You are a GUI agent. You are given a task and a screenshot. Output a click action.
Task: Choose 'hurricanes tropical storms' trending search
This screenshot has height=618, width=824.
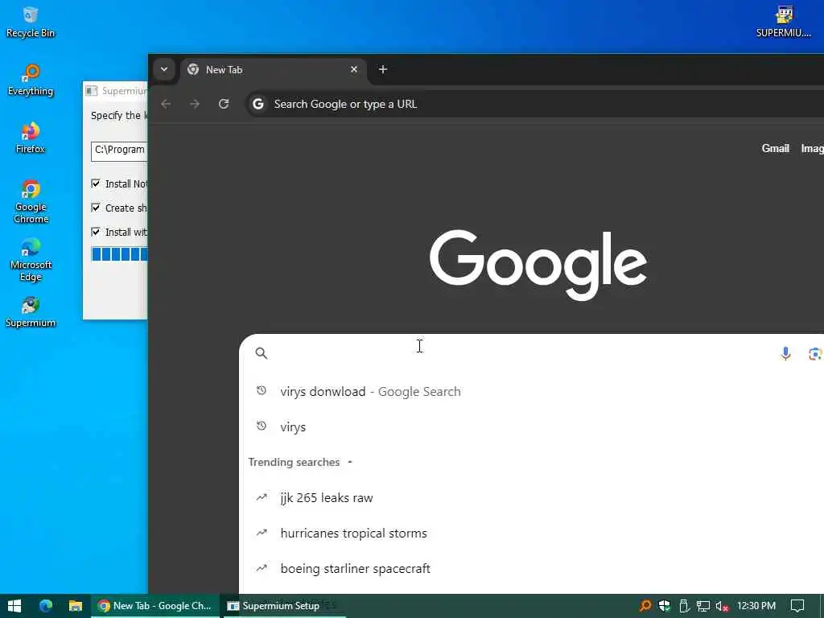[x=531, y=533]
